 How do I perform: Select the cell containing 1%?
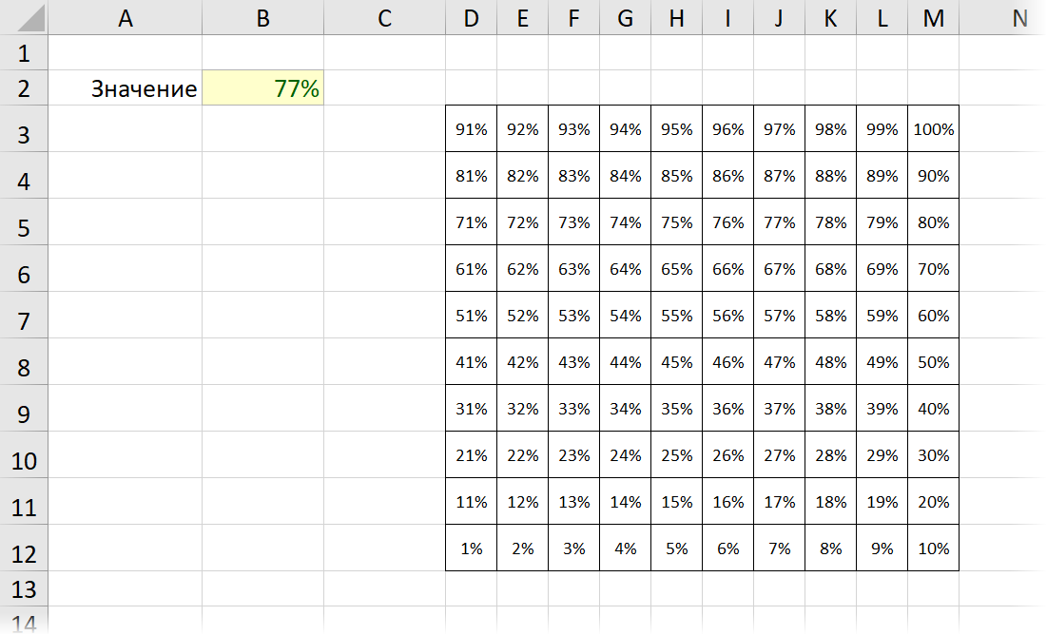coord(472,548)
